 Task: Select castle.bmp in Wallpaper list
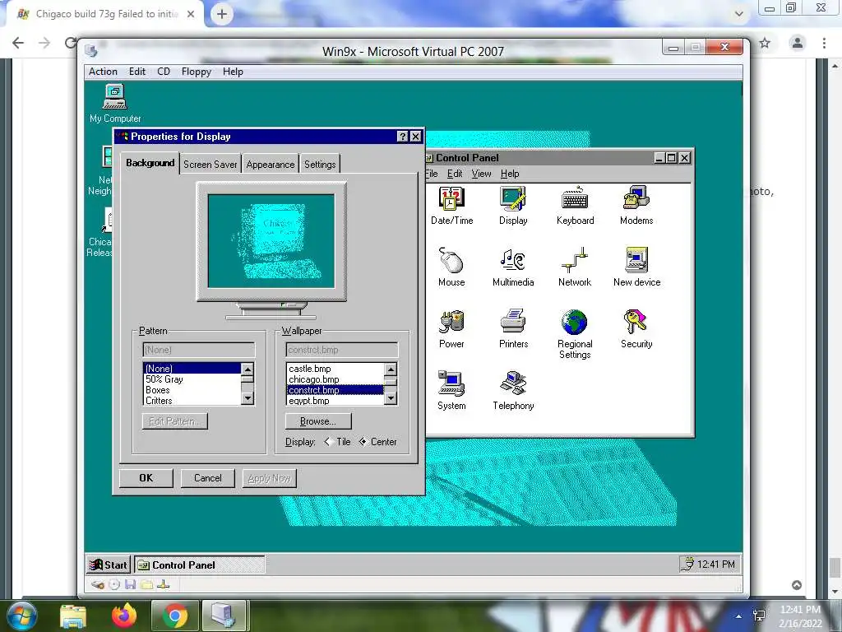335,369
